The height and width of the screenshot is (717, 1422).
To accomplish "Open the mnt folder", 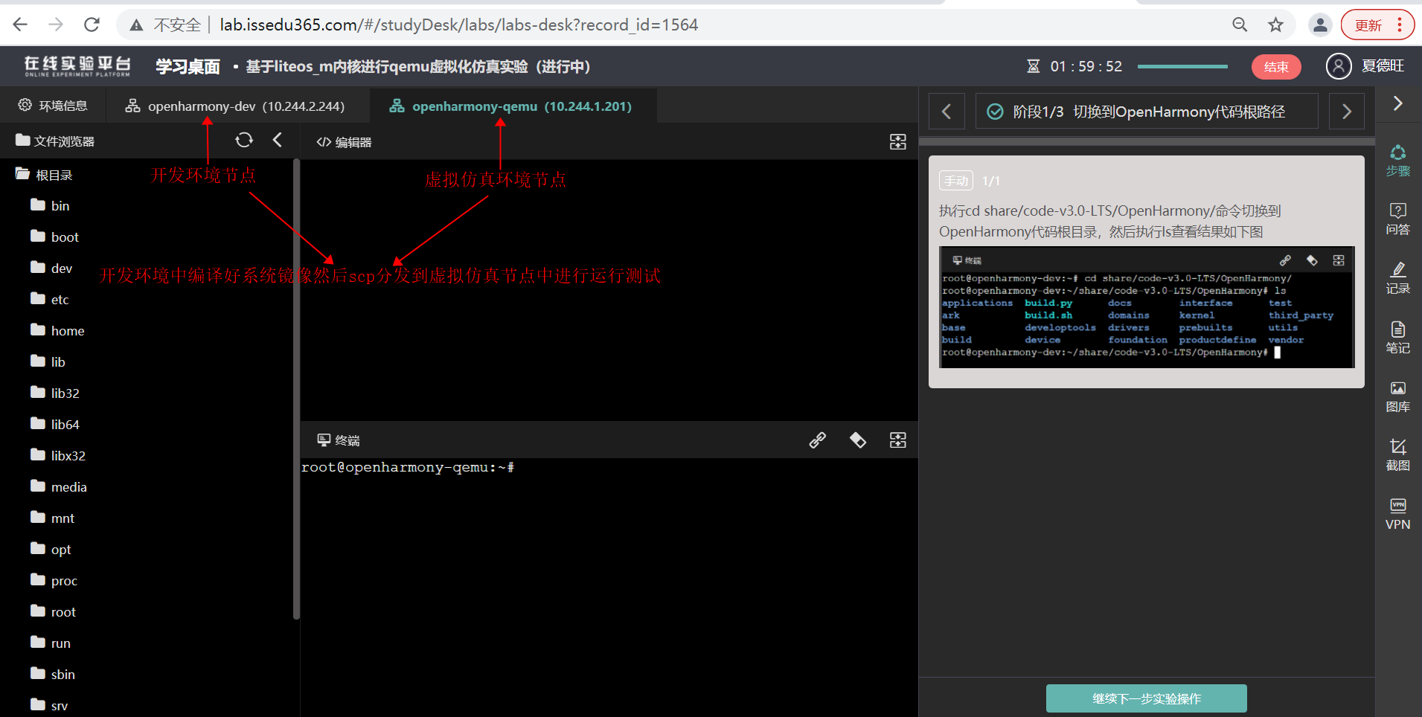I will click(53, 518).
